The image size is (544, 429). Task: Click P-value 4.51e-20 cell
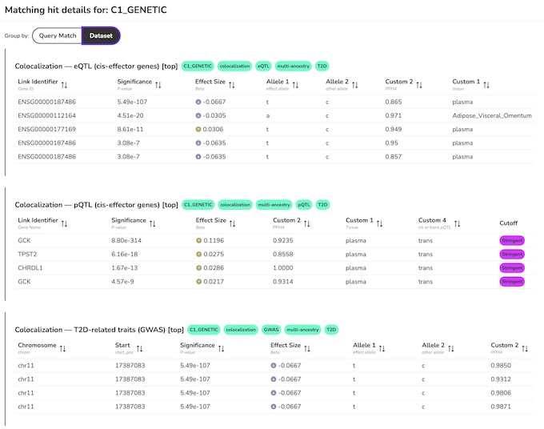pyautogui.click(x=130, y=115)
